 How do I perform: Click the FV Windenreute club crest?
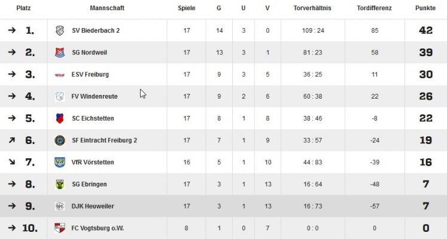[x=60, y=96]
